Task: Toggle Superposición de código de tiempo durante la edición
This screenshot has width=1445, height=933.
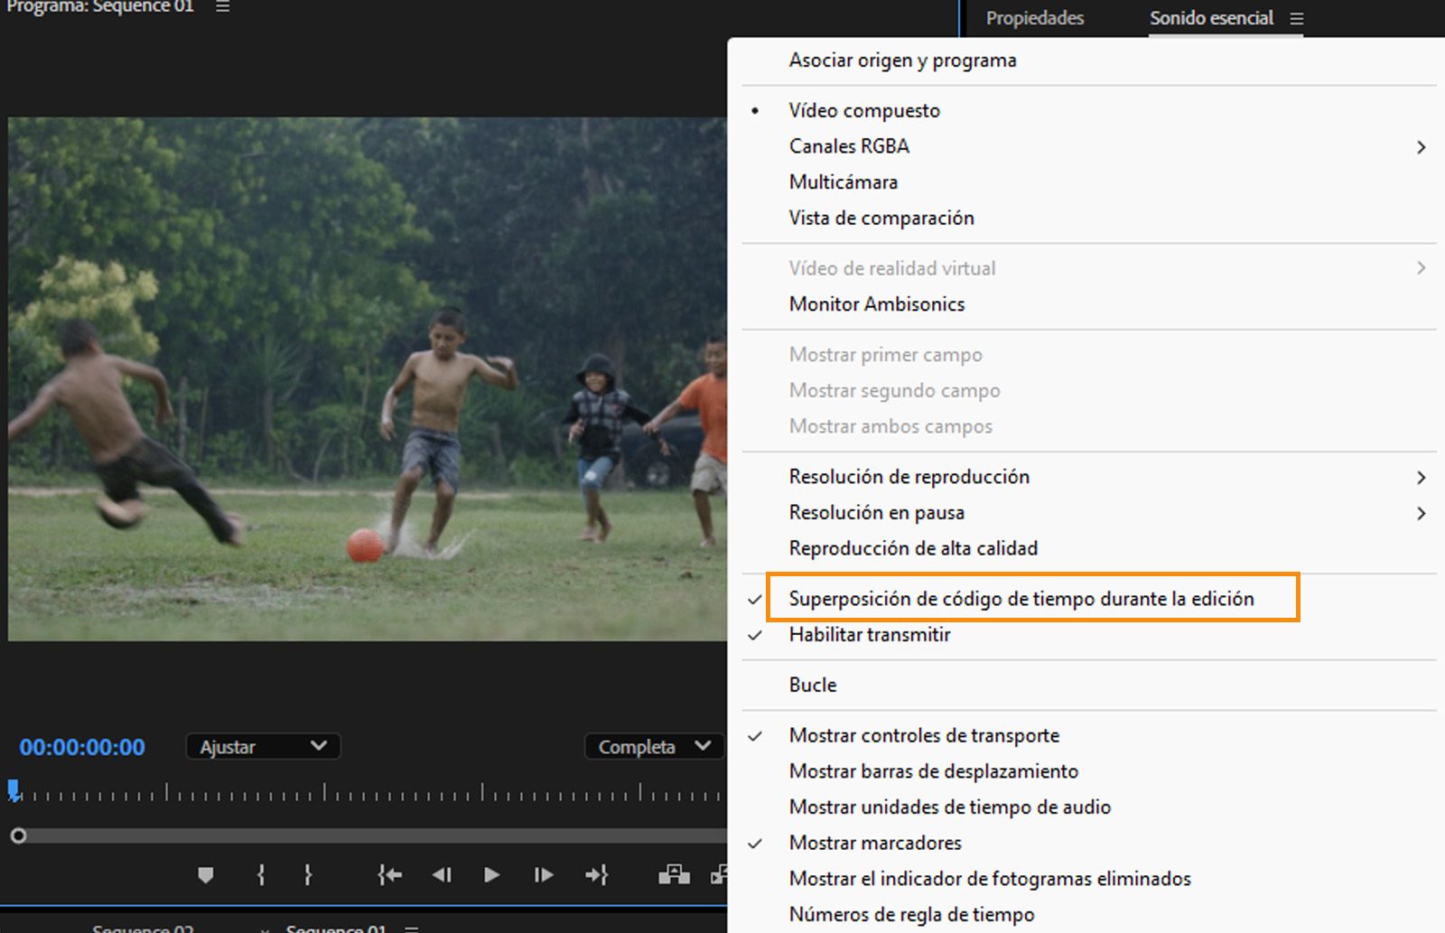Action: pyautogui.click(x=1021, y=598)
